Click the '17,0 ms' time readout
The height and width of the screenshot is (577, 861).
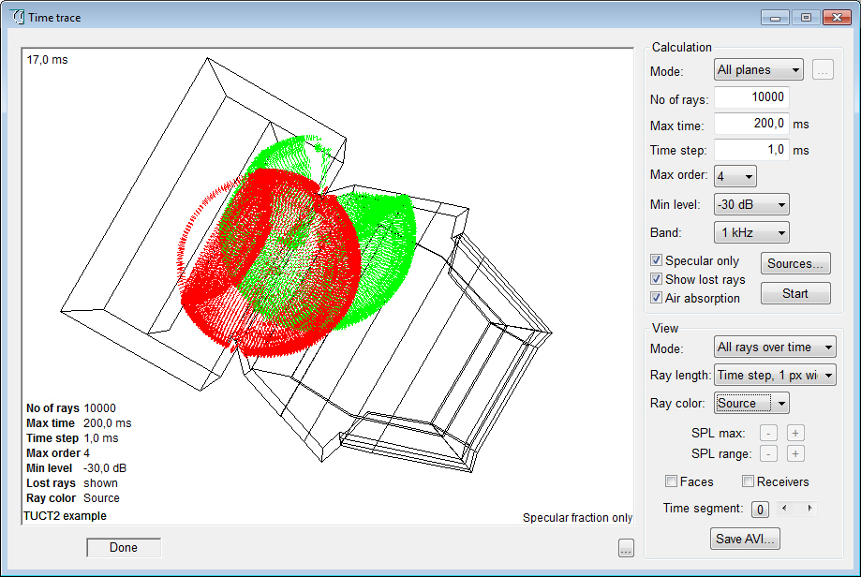pyautogui.click(x=47, y=59)
